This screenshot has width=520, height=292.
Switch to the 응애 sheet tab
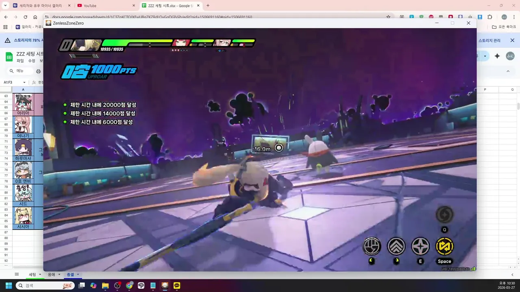click(51, 275)
